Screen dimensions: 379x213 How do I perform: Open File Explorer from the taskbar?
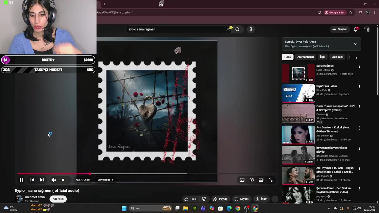(186, 208)
